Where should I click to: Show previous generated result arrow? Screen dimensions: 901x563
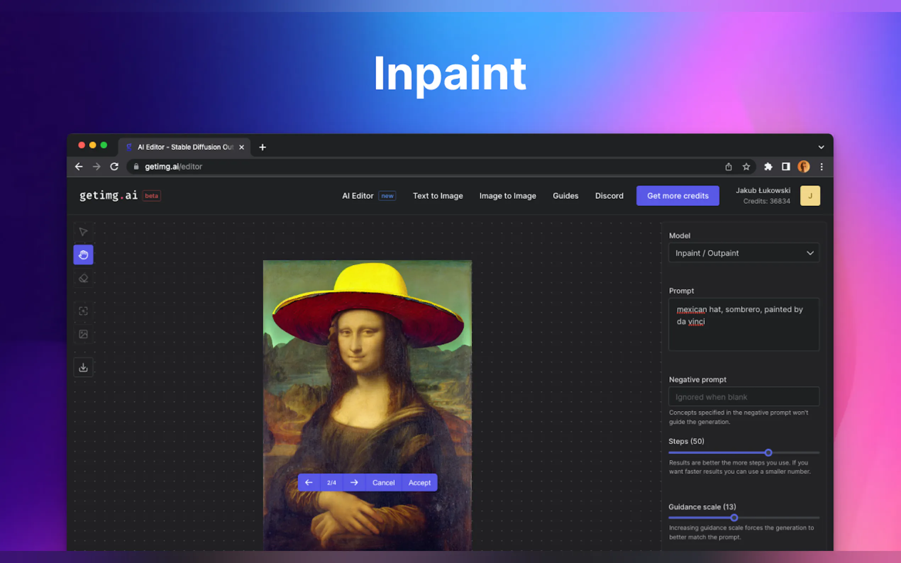click(x=309, y=483)
